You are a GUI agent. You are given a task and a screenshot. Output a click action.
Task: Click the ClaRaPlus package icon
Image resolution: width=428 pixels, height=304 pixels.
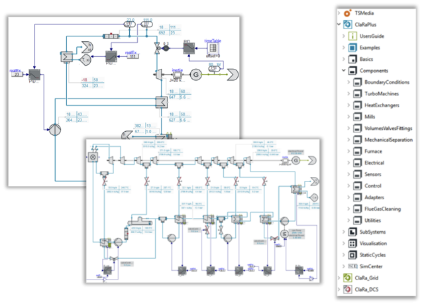[x=347, y=25]
